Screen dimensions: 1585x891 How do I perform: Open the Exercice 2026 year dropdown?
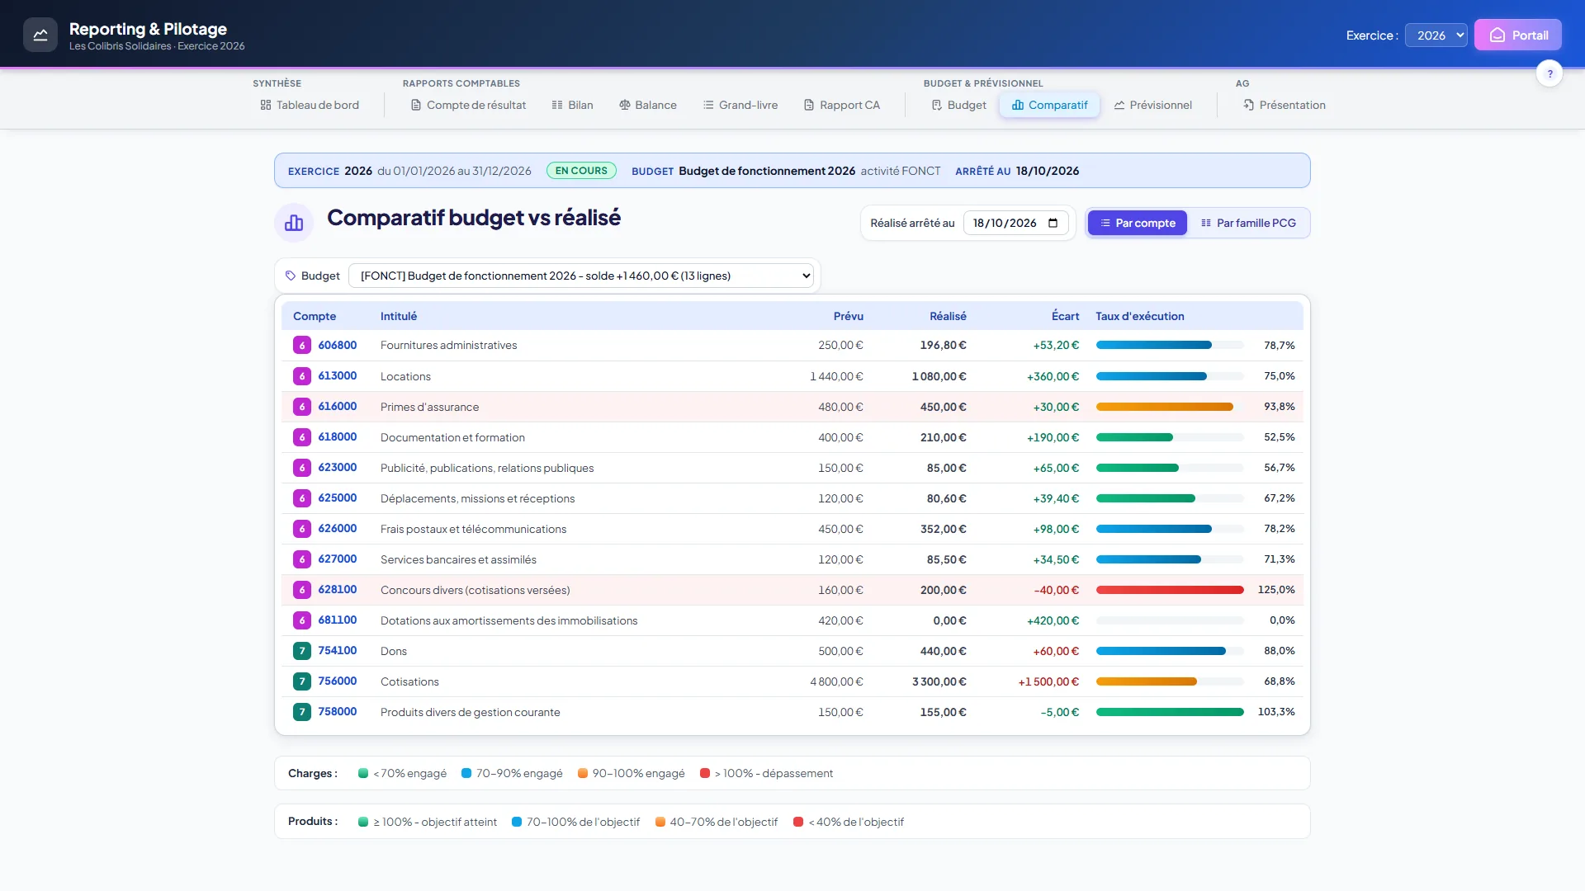coord(1436,35)
